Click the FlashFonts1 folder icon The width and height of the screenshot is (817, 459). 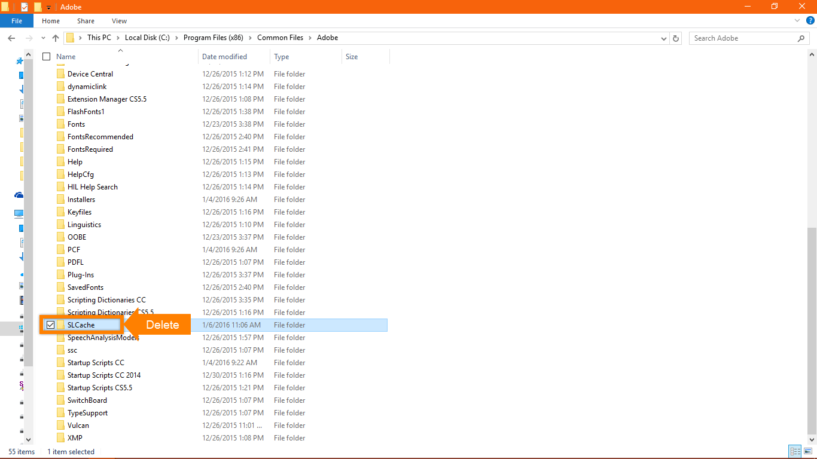pos(60,112)
